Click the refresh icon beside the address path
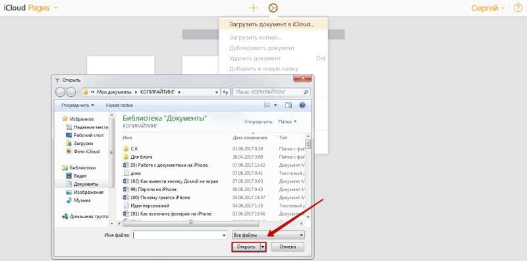This screenshot has height=261, width=527. click(225, 92)
